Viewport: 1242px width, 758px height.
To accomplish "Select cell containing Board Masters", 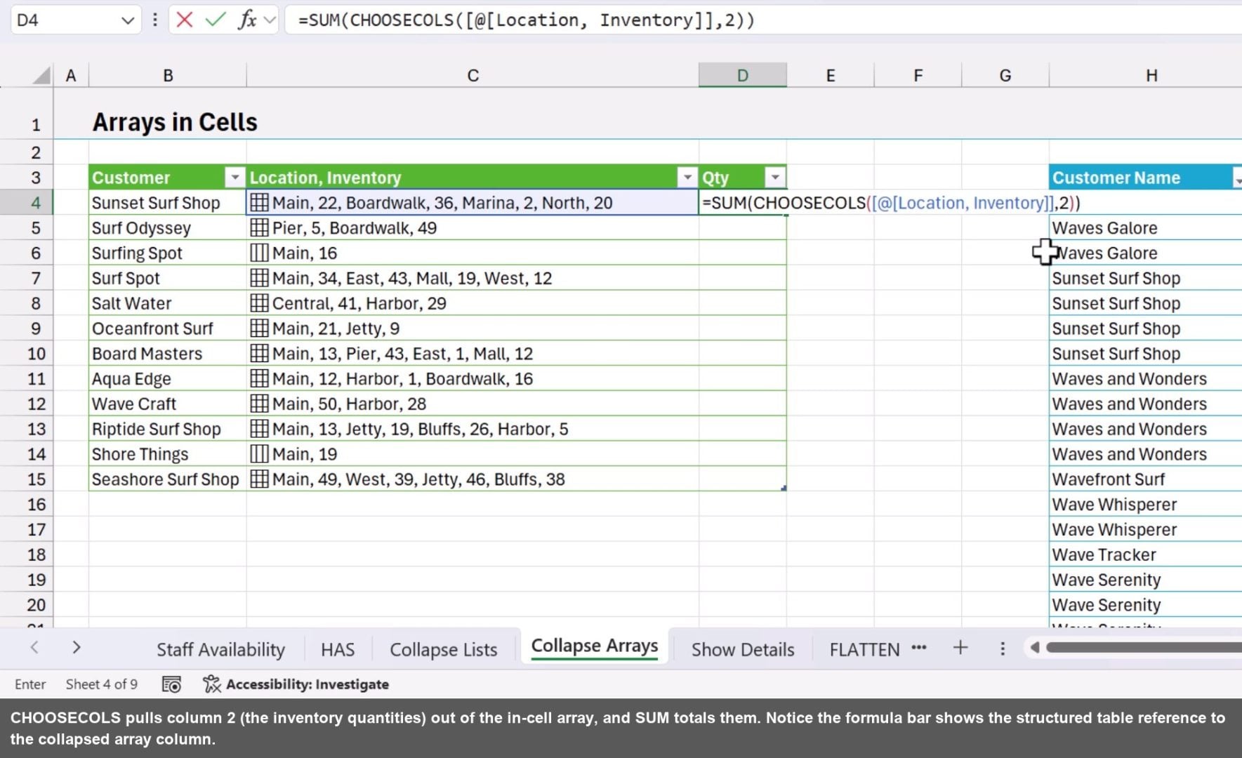I will 167,354.
